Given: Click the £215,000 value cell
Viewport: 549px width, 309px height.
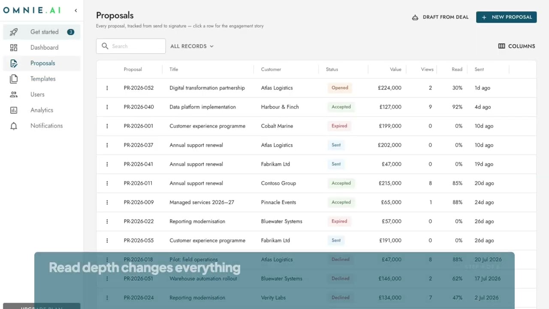Looking at the screenshot, I should click(x=390, y=183).
